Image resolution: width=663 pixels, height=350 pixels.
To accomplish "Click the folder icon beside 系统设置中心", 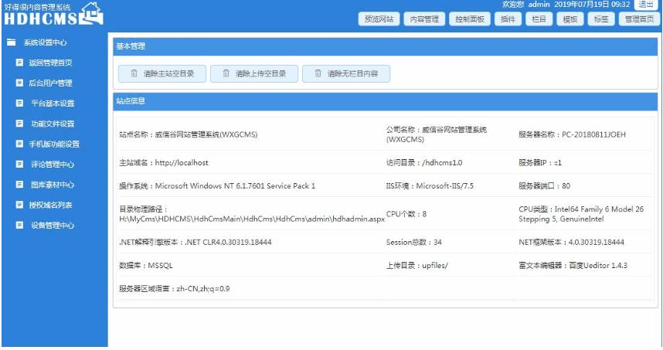I will [x=11, y=42].
